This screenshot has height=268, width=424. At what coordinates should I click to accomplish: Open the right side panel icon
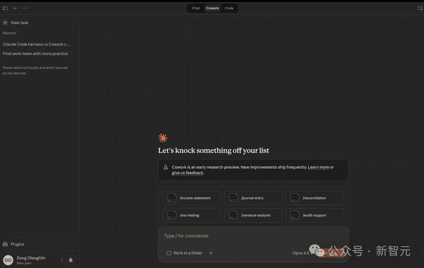click(x=420, y=8)
